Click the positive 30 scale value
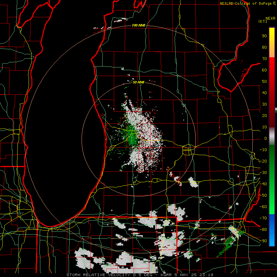Screen dimensions: 277x277 tap(264, 104)
